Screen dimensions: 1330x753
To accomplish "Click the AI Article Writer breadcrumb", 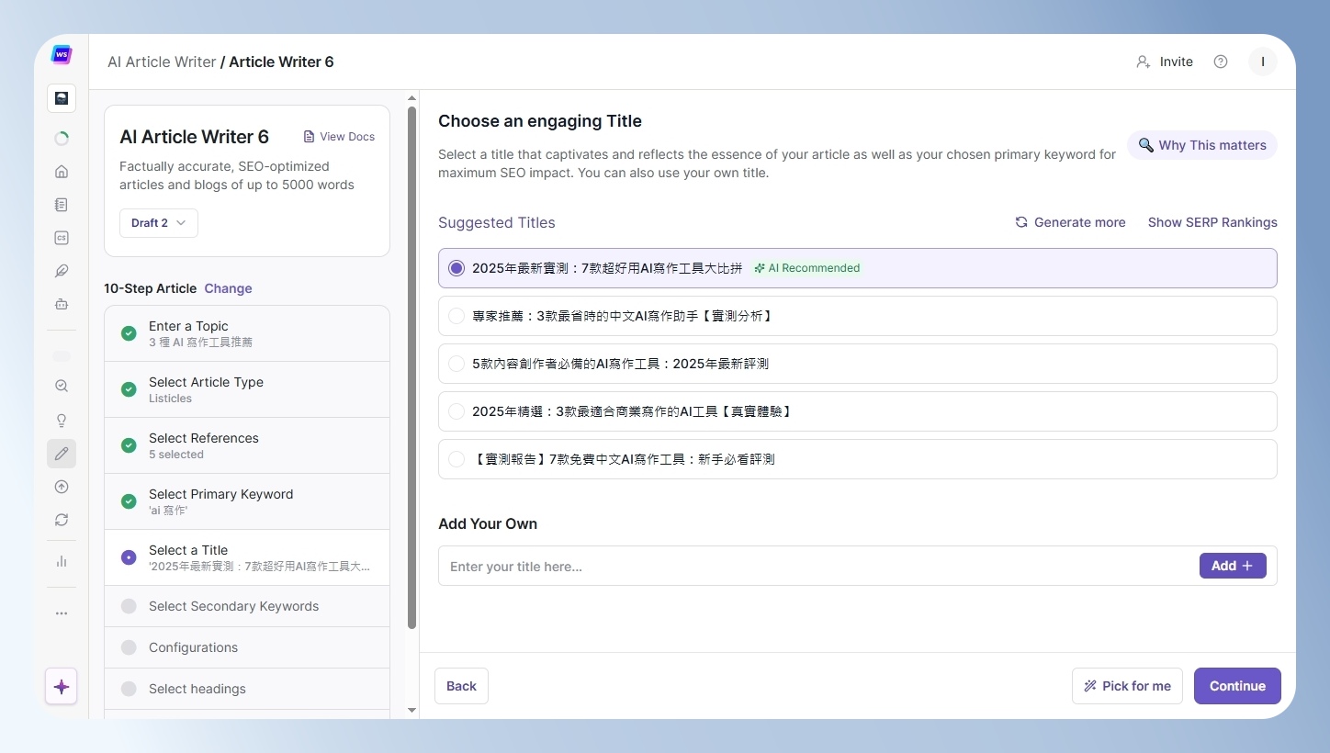I will point(162,62).
